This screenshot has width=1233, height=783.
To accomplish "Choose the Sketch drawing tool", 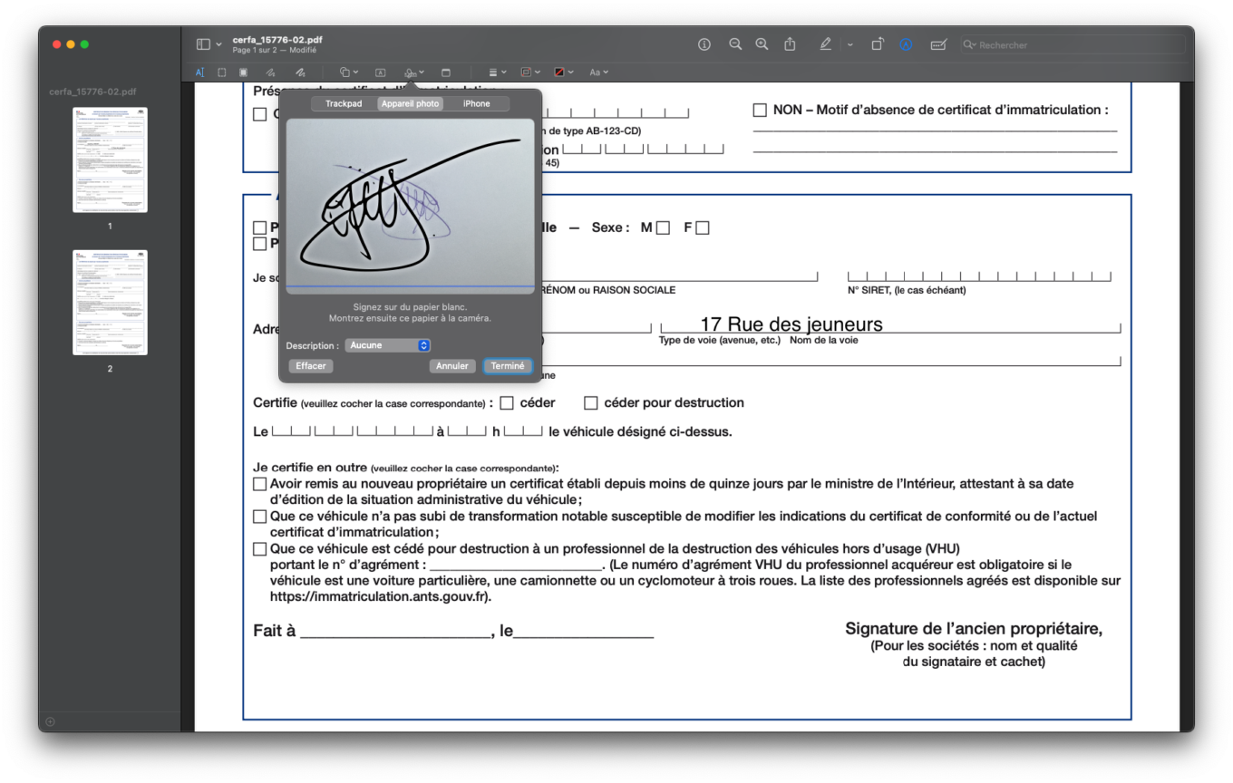I will pos(270,72).
